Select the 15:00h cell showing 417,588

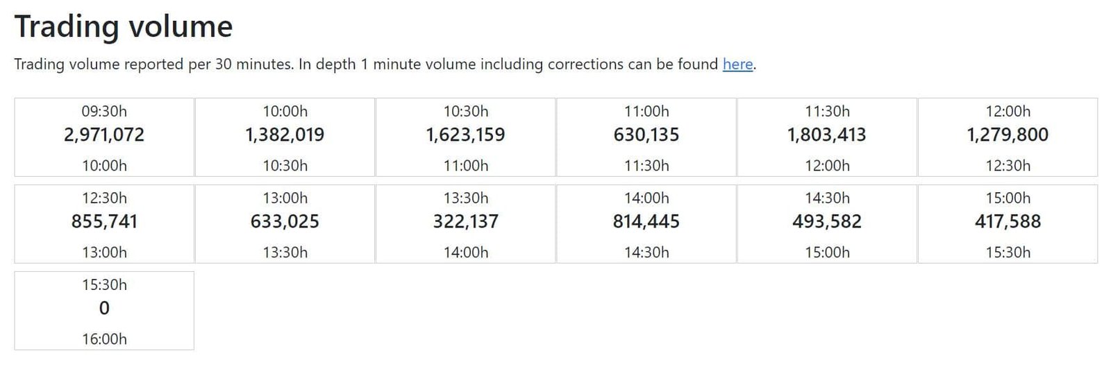tap(1008, 224)
